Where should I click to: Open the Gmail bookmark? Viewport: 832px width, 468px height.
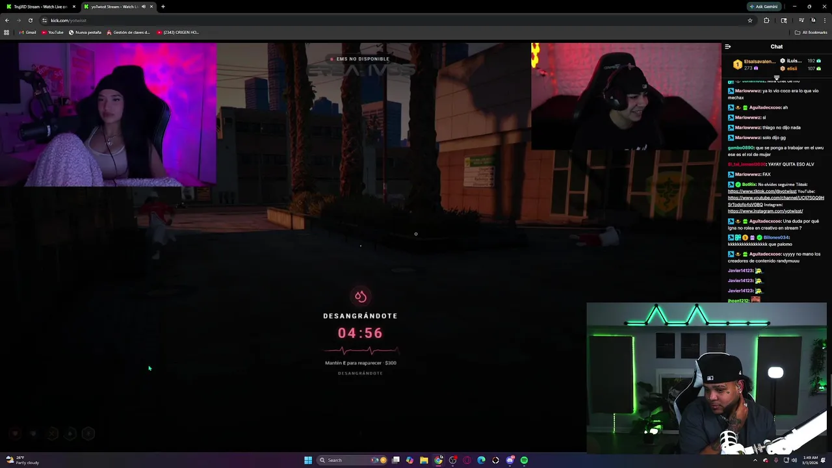click(x=27, y=32)
